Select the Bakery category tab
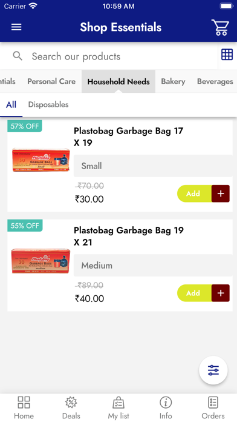237x422 pixels. coord(173,81)
